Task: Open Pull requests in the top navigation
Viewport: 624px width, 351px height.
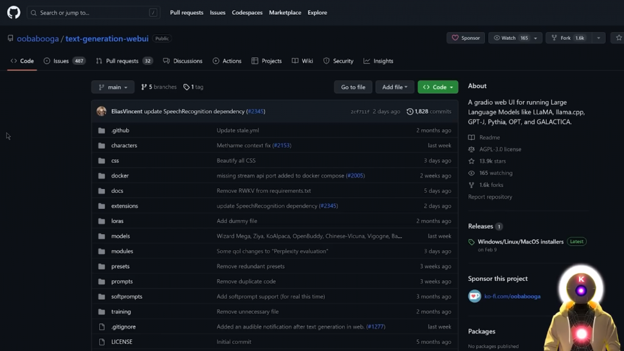Action: [186, 12]
